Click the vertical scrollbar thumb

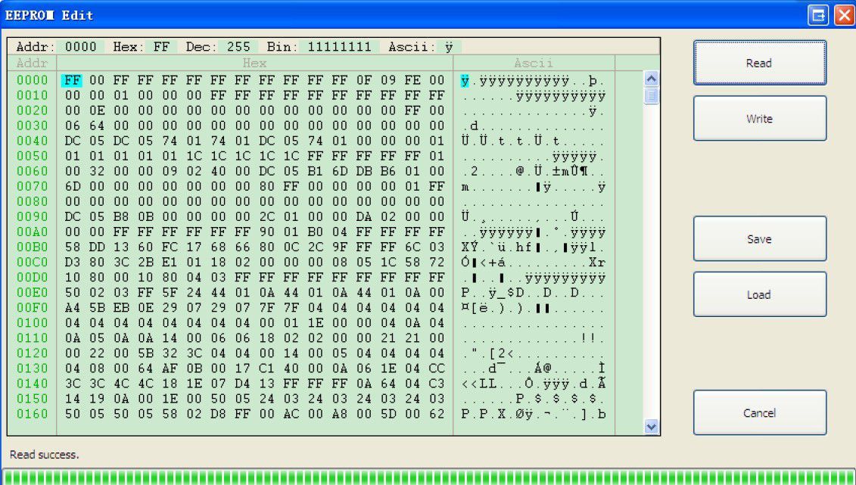(651, 95)
